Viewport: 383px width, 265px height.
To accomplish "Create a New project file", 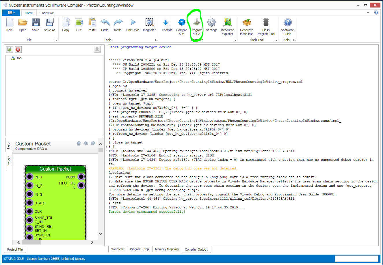I will pos(10,25).
